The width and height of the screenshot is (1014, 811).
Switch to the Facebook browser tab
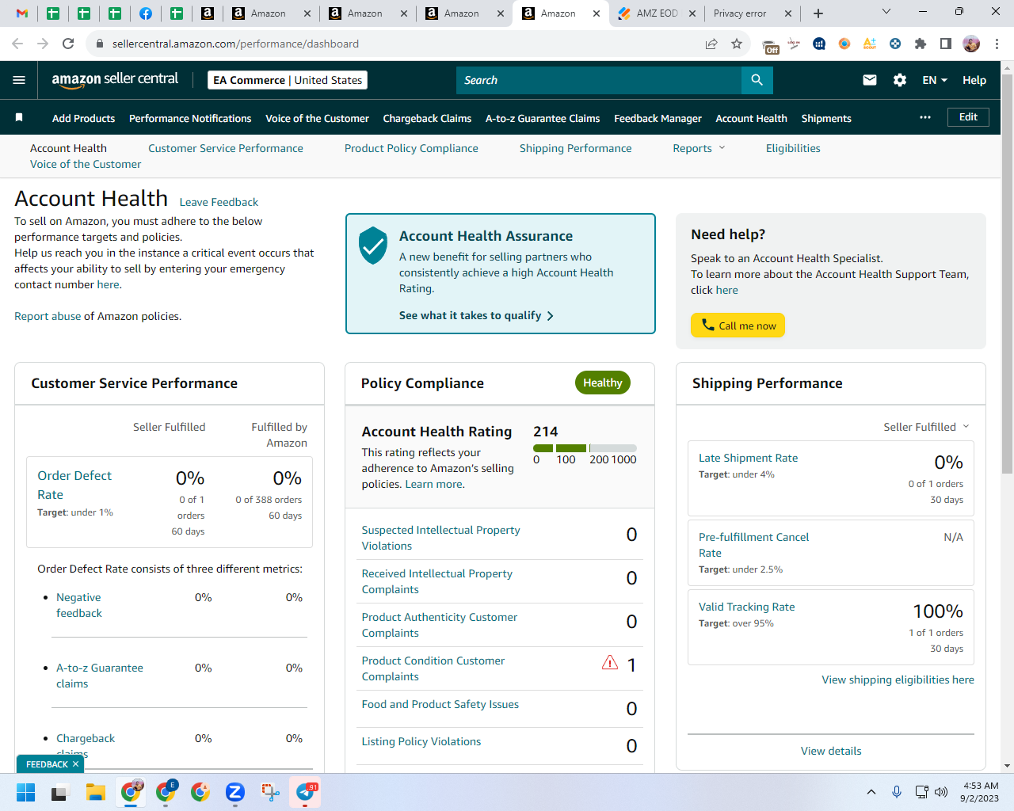[x=146, y=13]
